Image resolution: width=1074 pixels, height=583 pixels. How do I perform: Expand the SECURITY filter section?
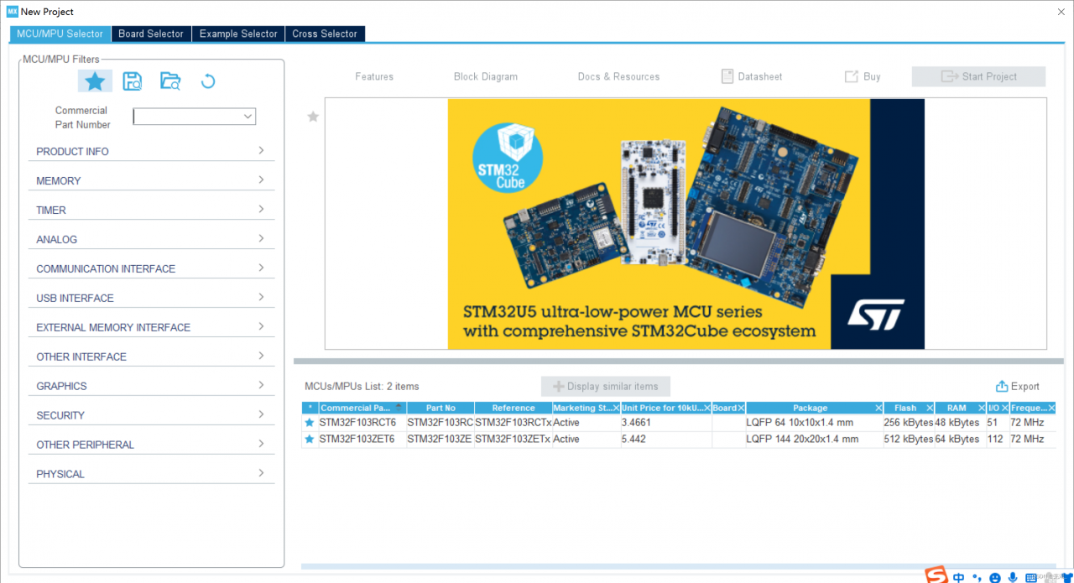(151, 415)
